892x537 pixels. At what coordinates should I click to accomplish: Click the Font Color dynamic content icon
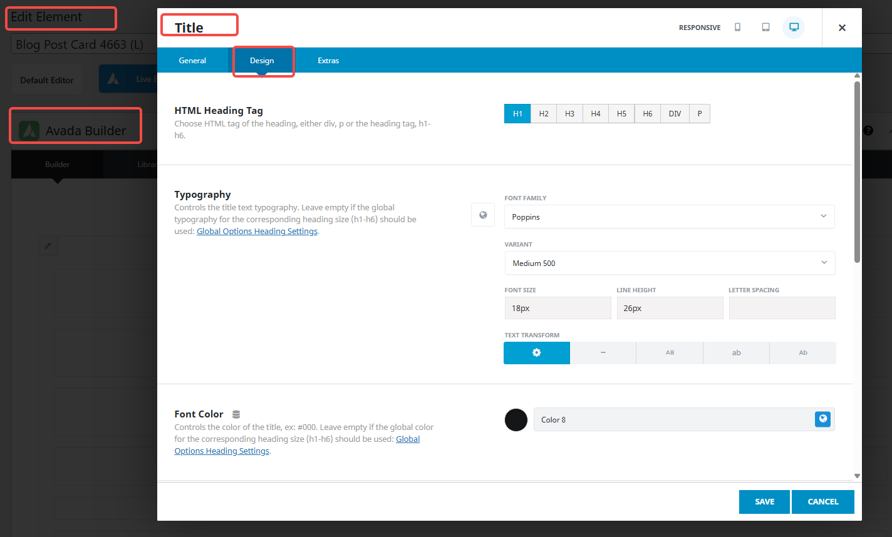236,414
